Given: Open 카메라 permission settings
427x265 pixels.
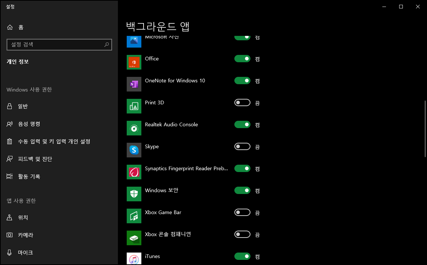Looking at the screenshot, I should coord(59,235).
